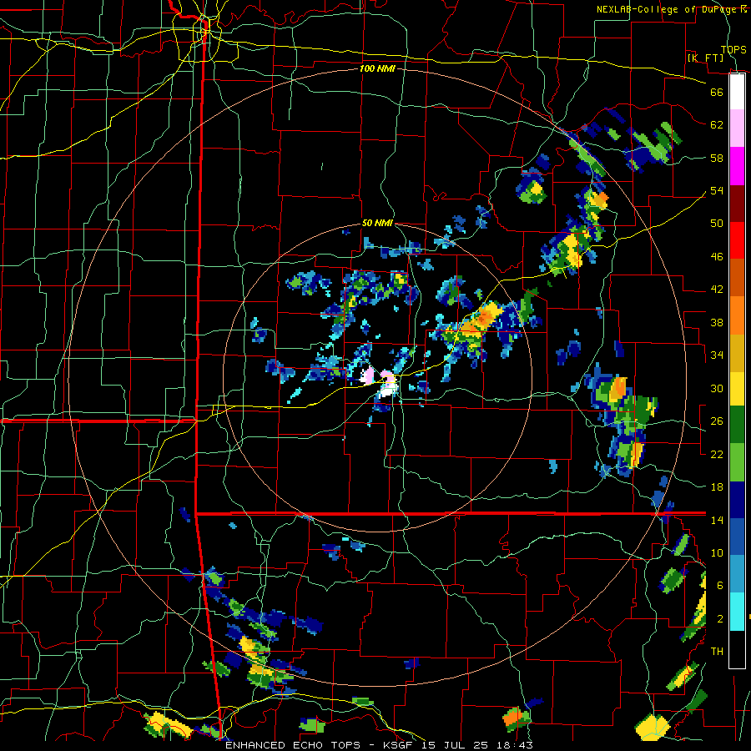Click the 46 legend value
The width and height of the screenshot is (751, 751).
[x=717, y=257]
